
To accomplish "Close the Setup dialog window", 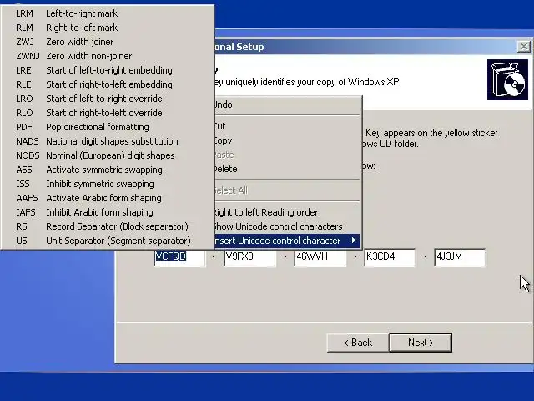I will click(524, 47).
